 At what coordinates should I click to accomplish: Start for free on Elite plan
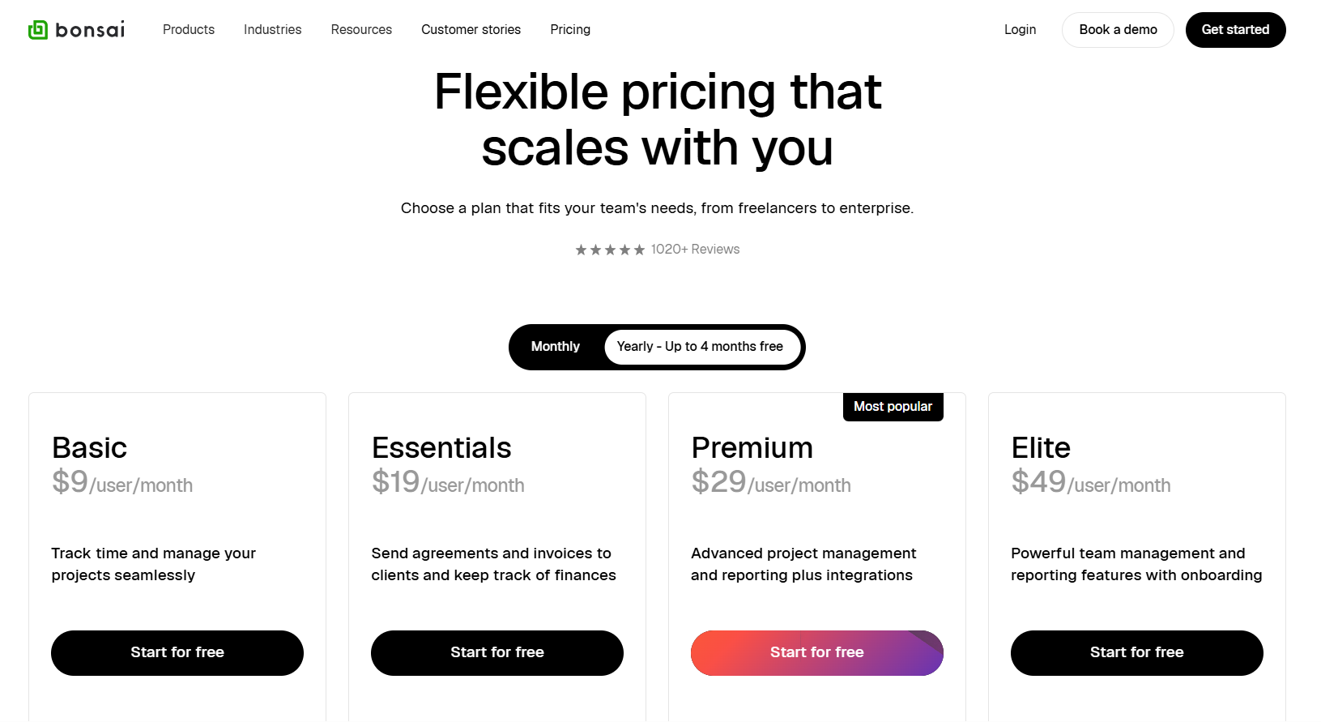point(1136,653)
